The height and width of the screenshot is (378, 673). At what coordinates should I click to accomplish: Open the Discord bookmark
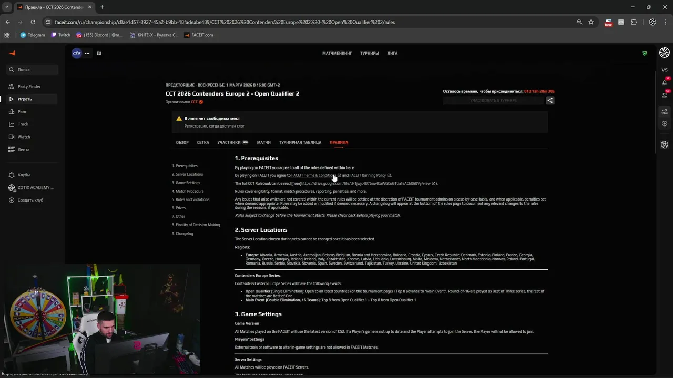[x=99, y=35]
